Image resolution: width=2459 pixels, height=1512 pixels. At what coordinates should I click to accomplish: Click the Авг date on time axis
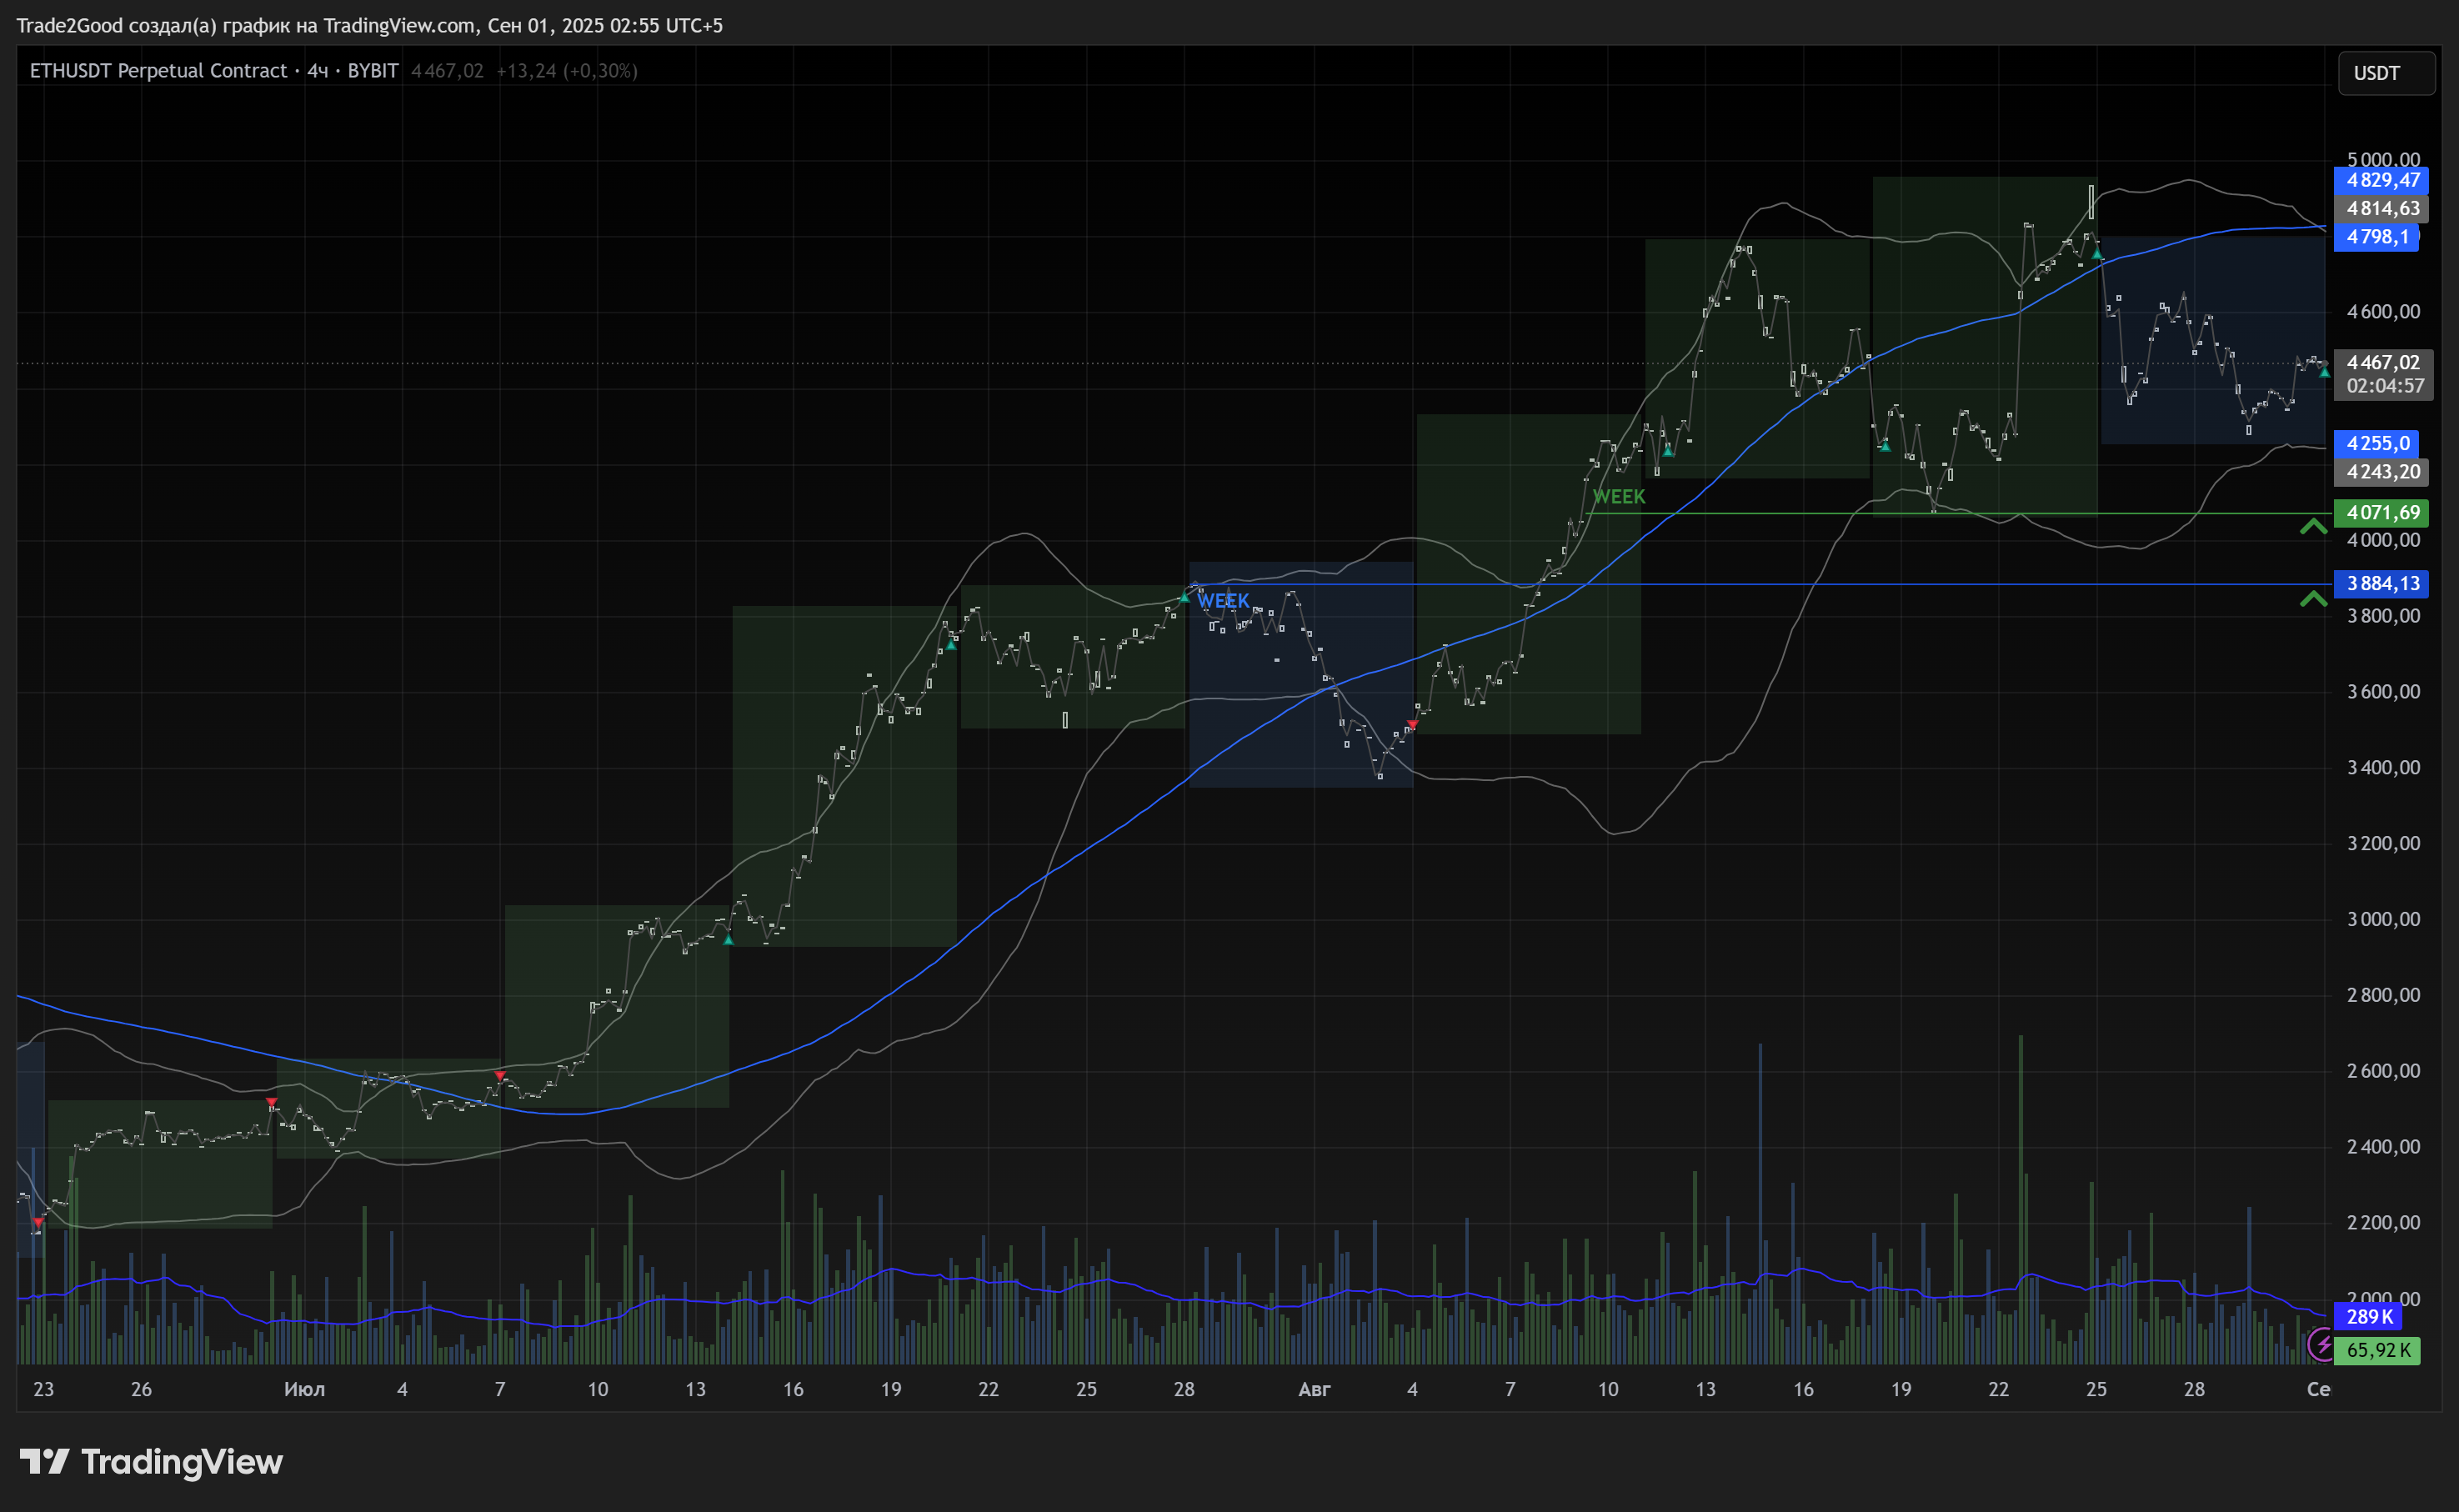(x=1314, y=1389)
